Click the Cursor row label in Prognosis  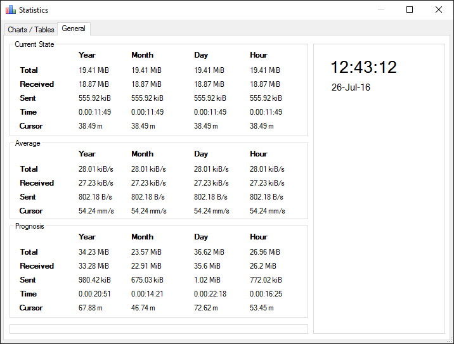pos(31,308)
